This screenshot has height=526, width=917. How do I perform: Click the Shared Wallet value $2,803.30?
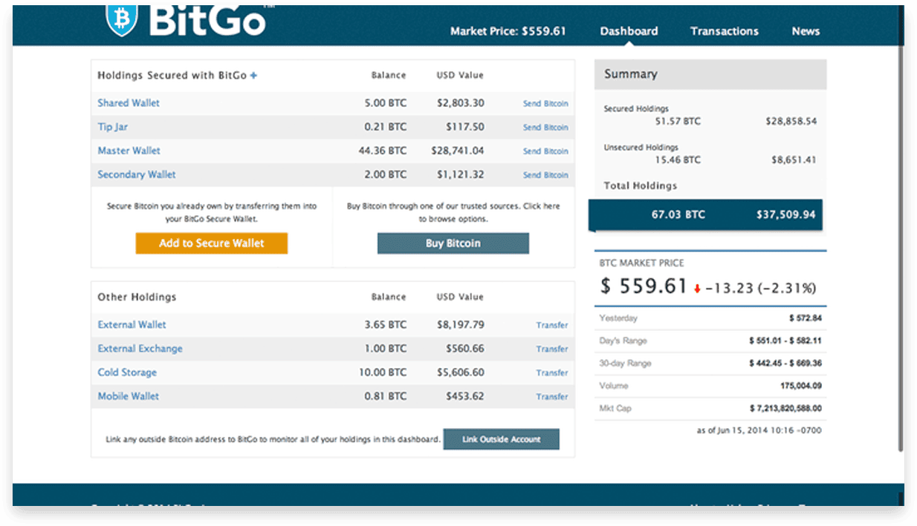coord(461,103)
